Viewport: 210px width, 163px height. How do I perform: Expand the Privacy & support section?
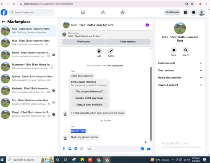click(180, 85)
